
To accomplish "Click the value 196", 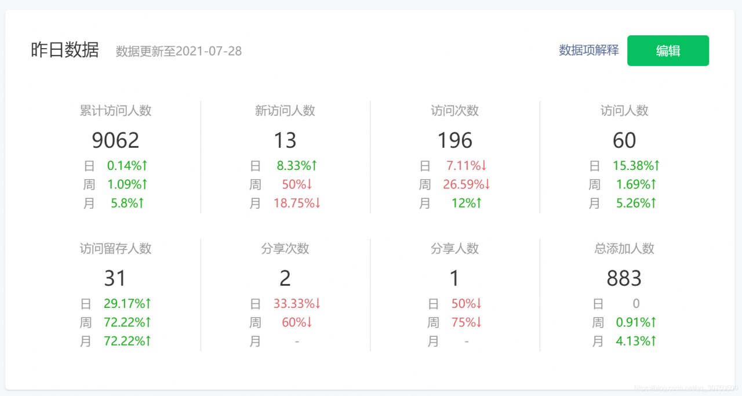I will (455, 140).
